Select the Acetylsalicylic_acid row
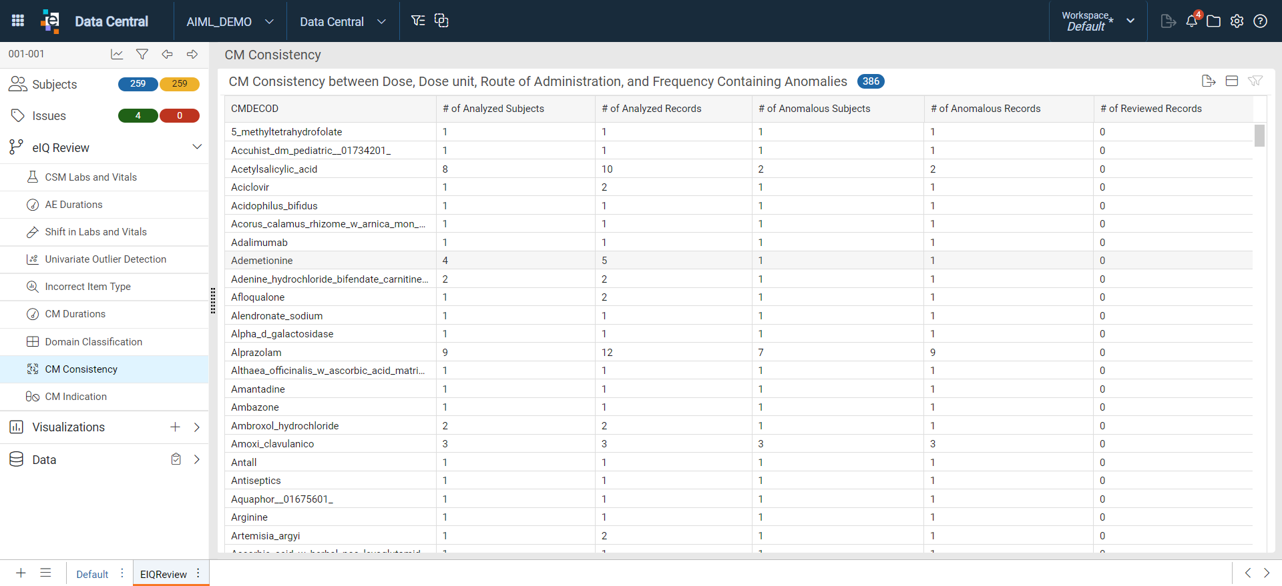The height and width of the screenshot is (586, 1282). tap(738, 169)
